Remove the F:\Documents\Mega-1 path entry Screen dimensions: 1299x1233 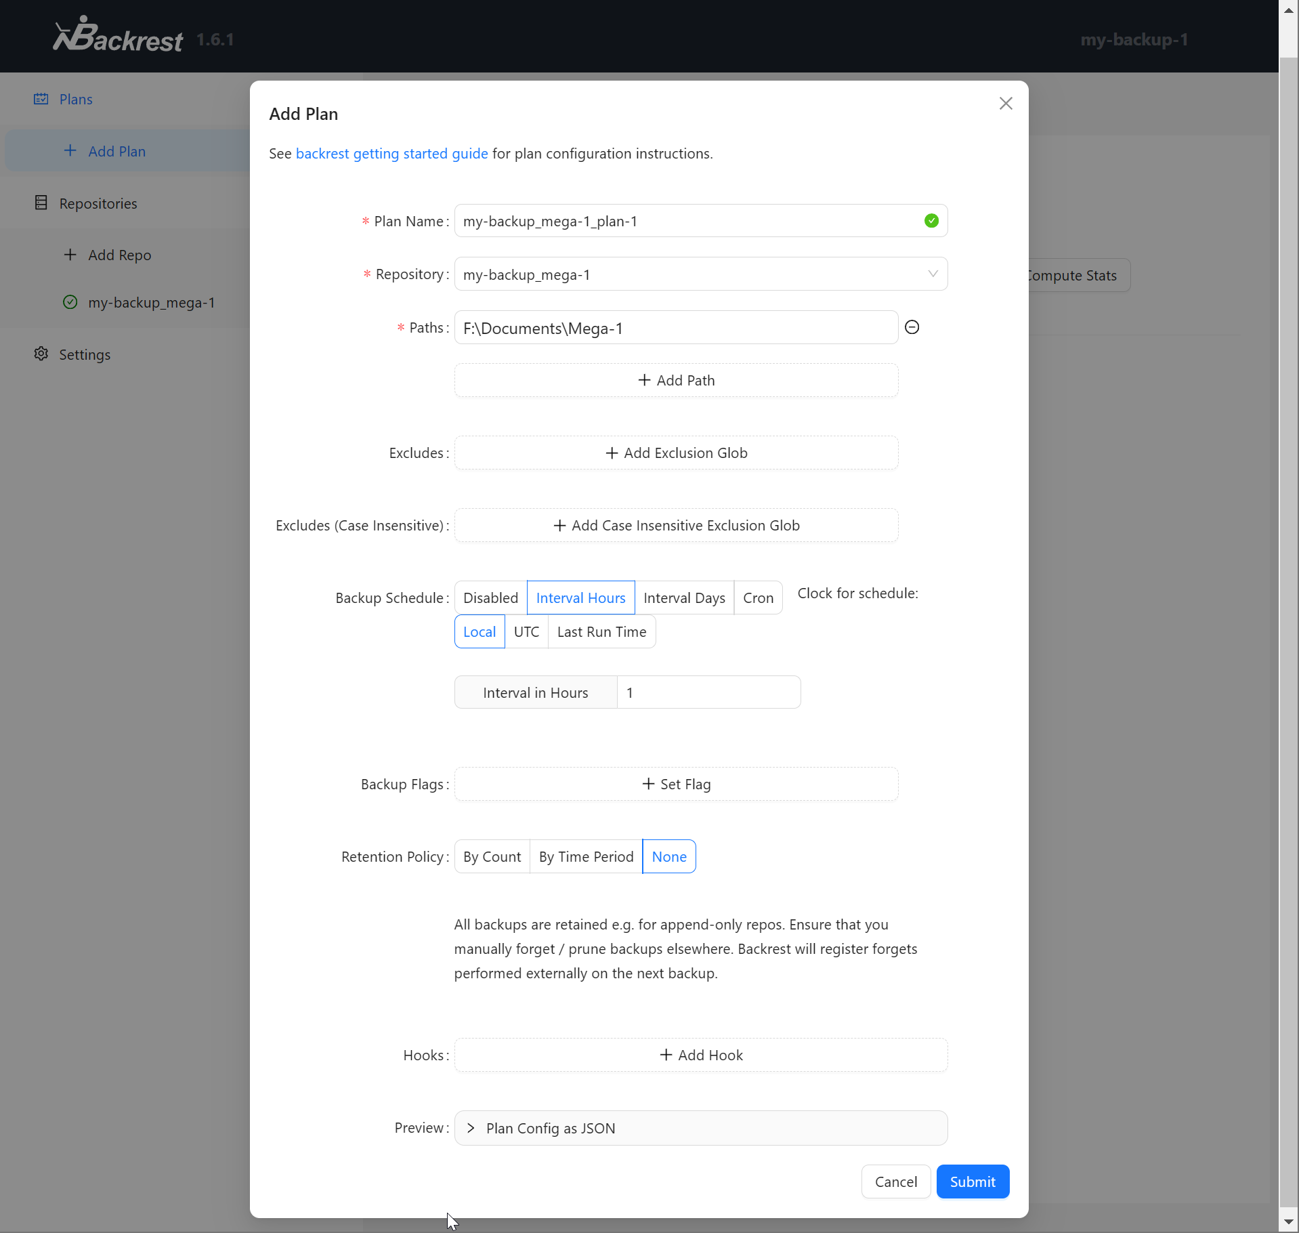(912, 327)
